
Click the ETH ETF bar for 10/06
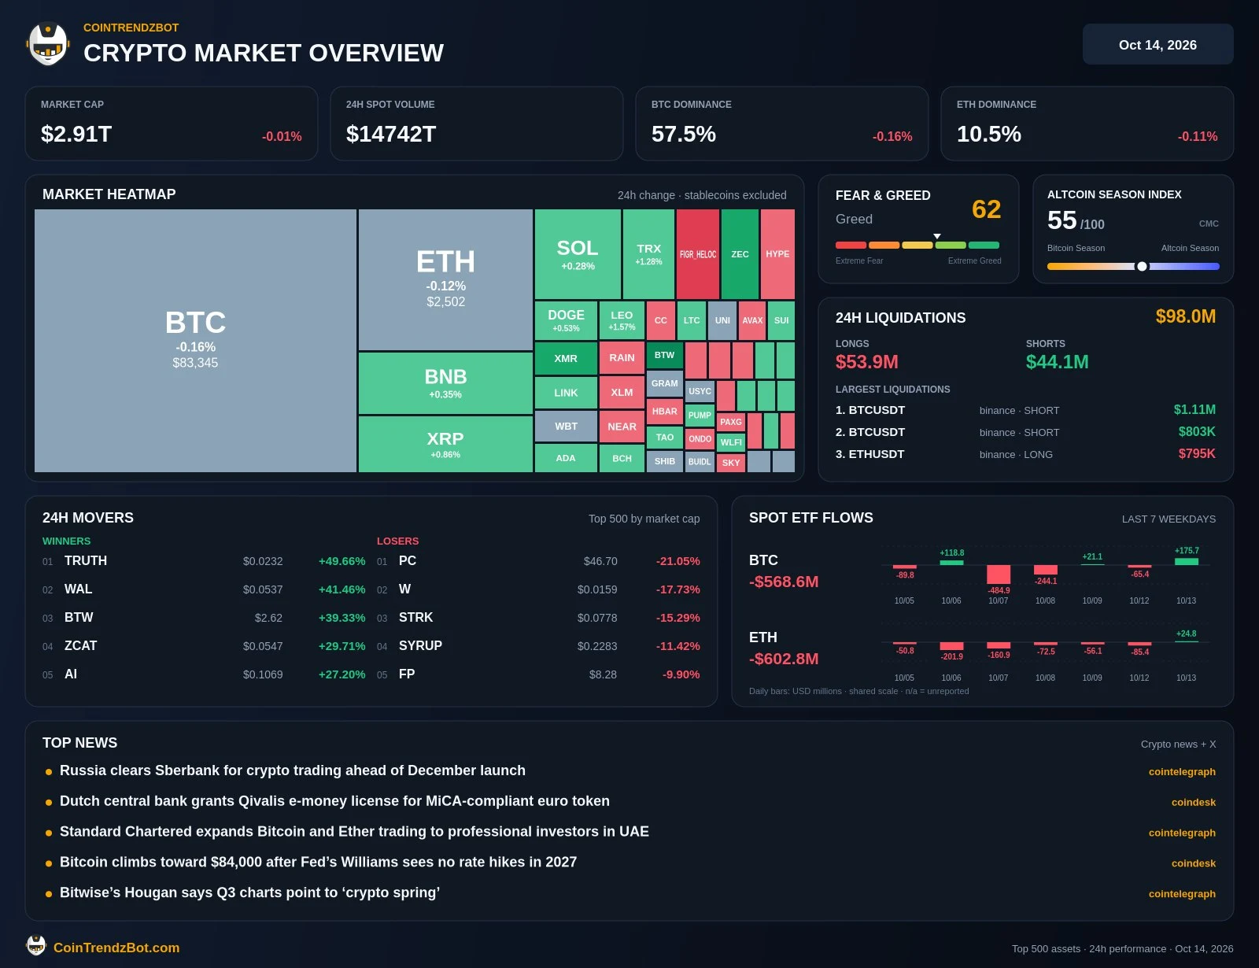coord(951,646)
